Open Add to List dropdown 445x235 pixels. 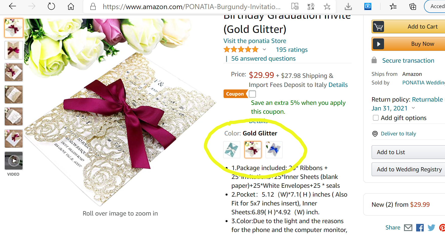click(x=408, y=152)
